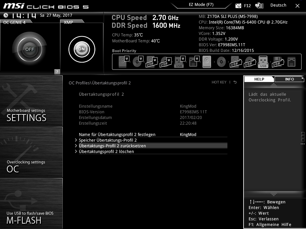The height and width of the screenshot is (229, 306).
Task: Select the UEFI USB CD/DVD boot icon
Action: point(166,62)
